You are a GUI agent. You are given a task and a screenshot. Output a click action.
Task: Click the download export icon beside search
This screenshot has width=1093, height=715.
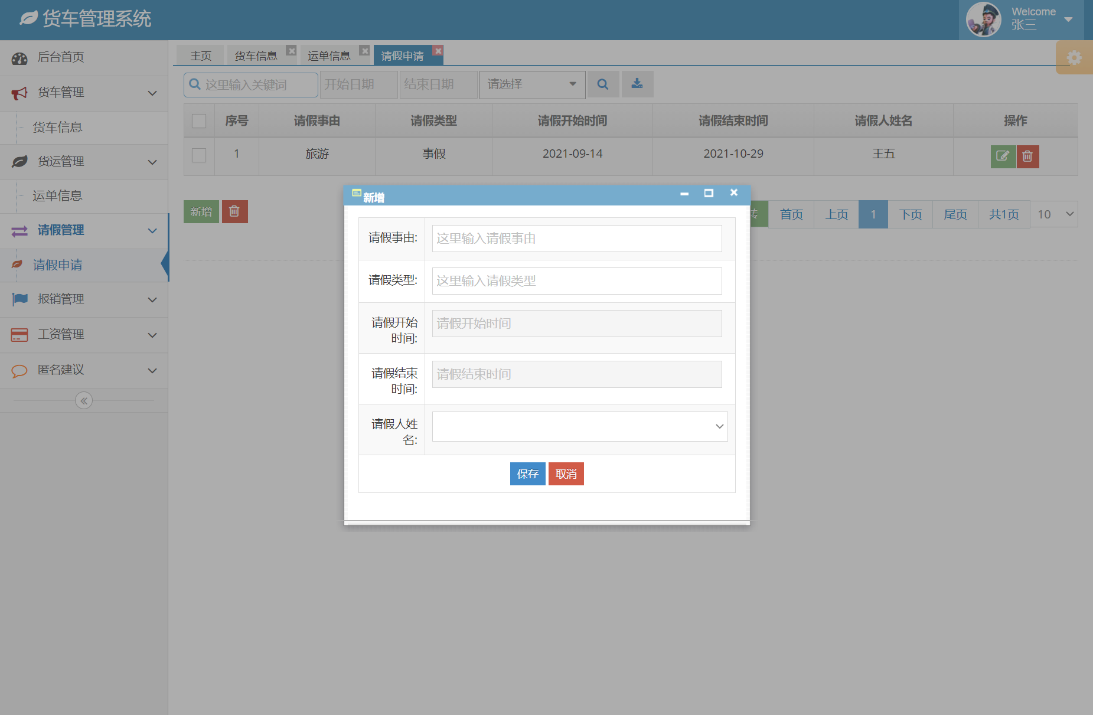coord(637,84)
